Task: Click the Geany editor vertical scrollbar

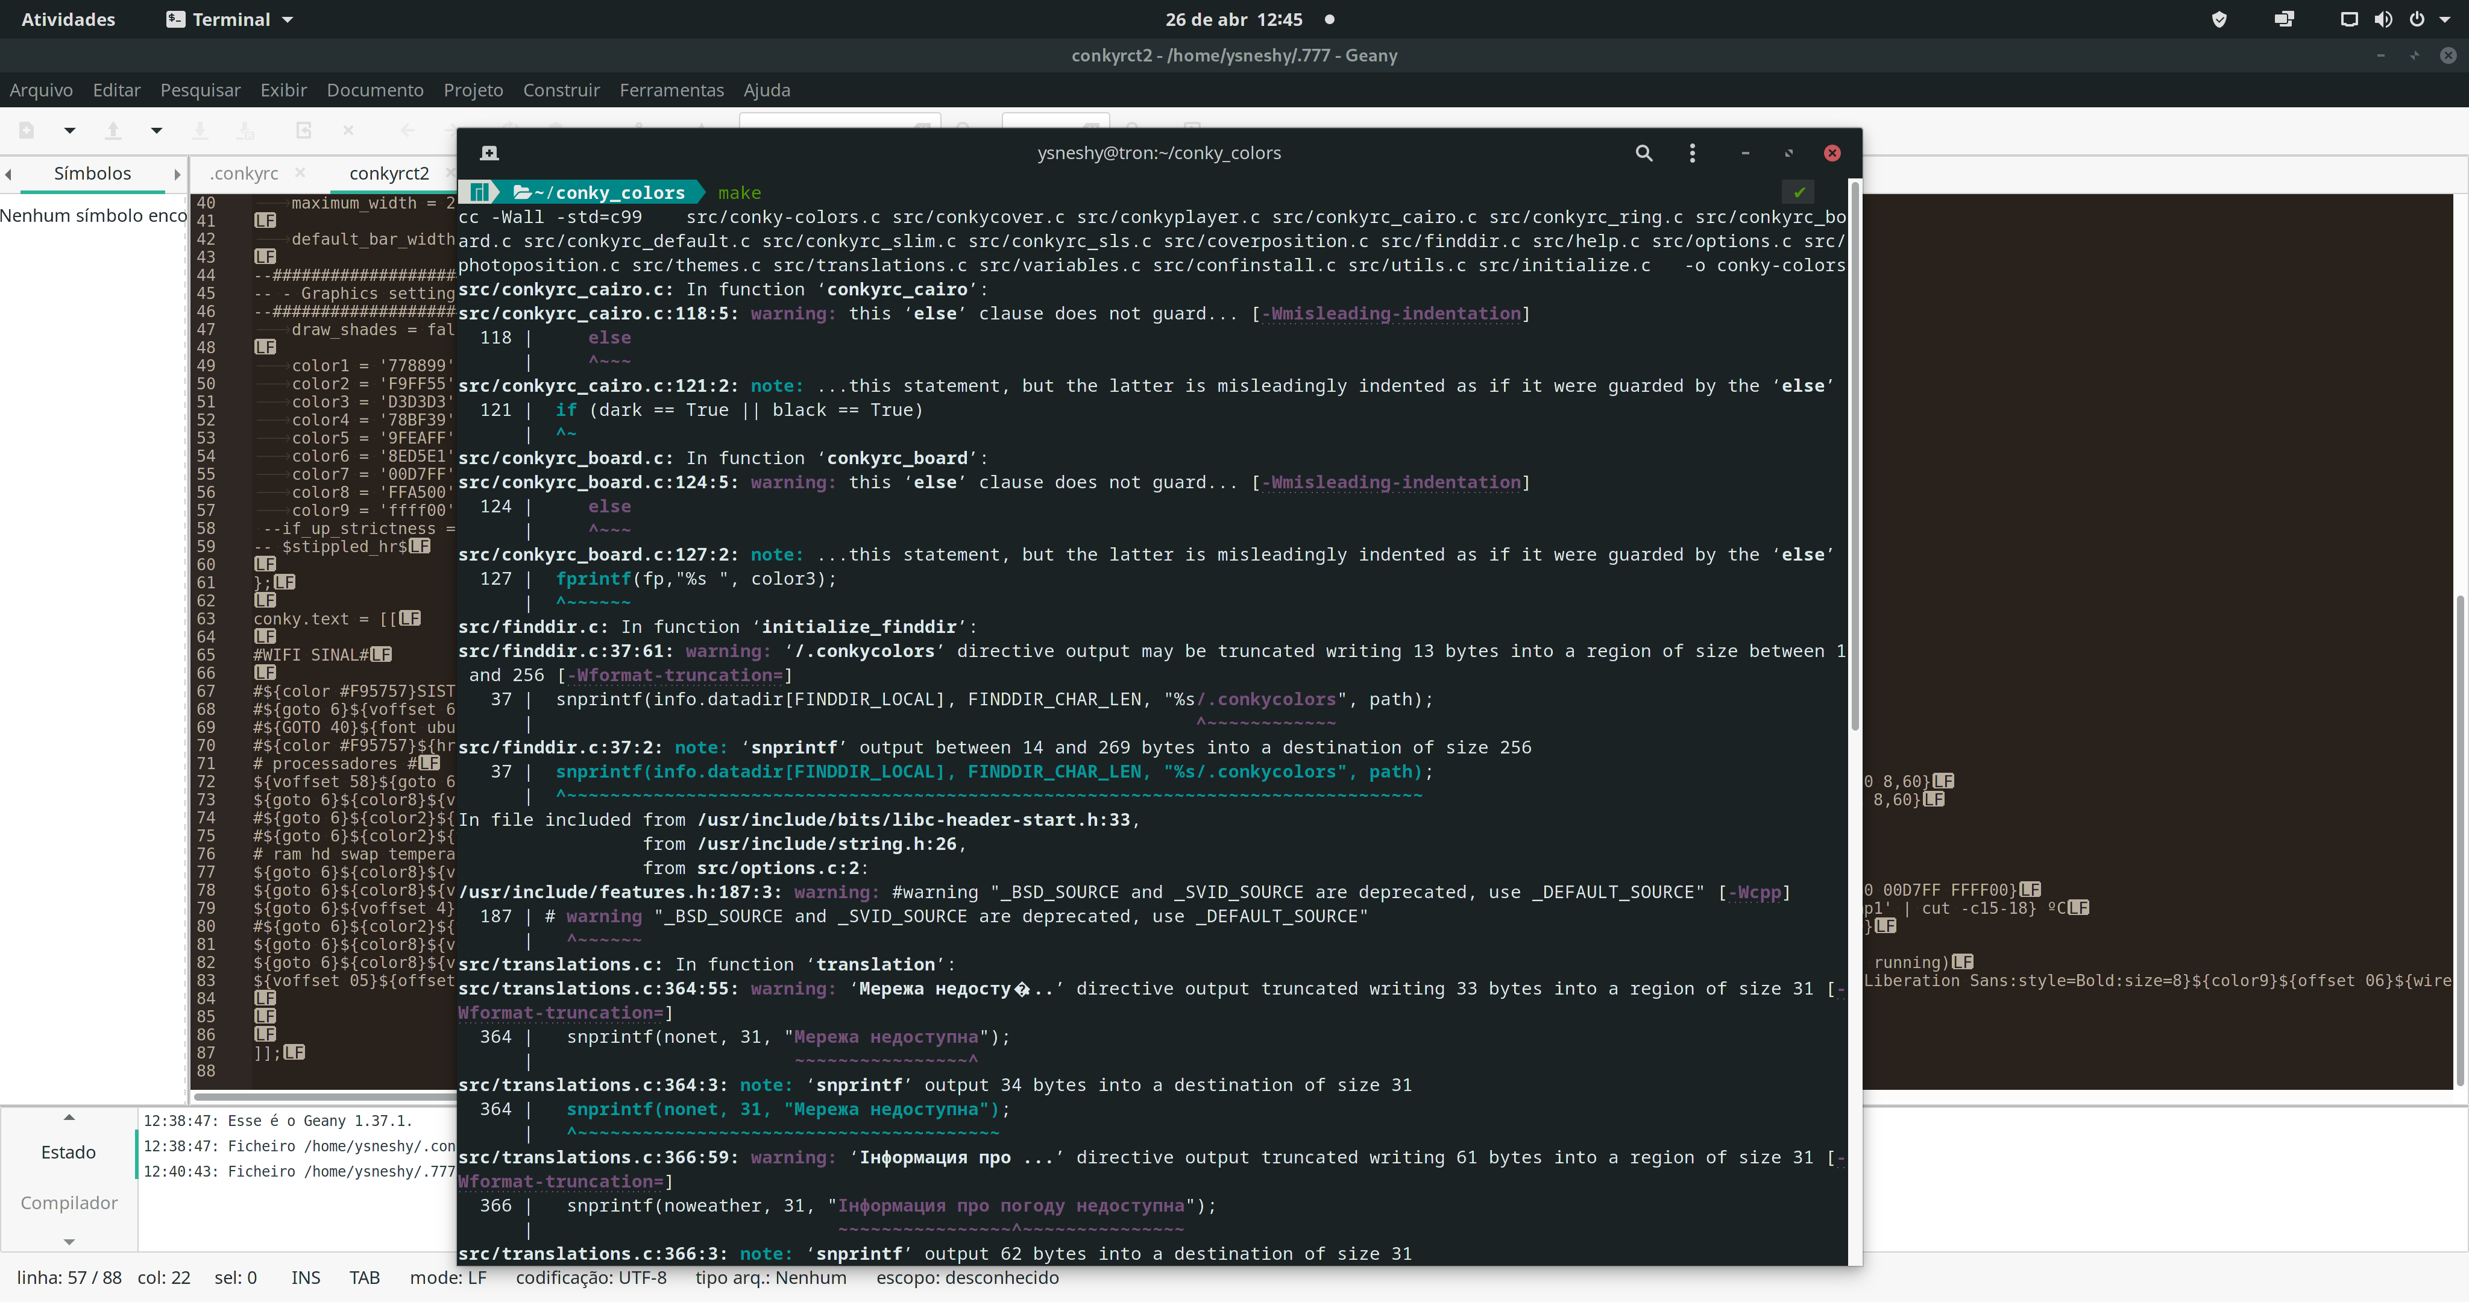Action: 2459,841
